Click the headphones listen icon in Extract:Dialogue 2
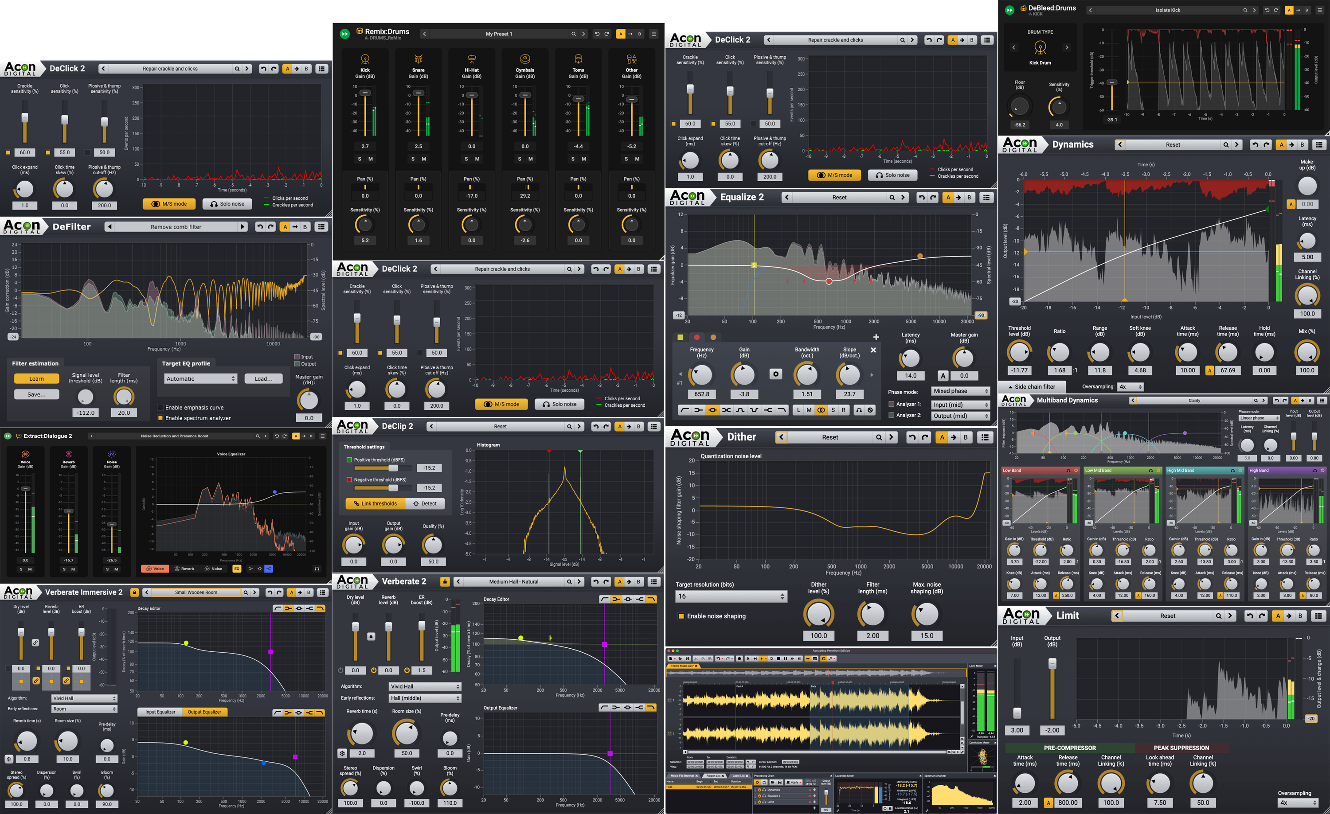The height and width of the screenshot is (814, 1330). pos(317,569)
